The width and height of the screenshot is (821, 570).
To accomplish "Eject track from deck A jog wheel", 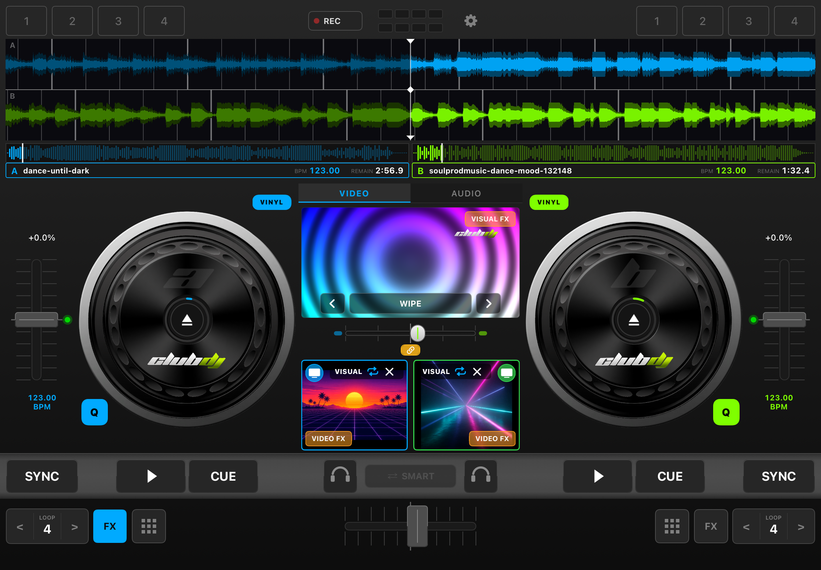I will point(187,320).
